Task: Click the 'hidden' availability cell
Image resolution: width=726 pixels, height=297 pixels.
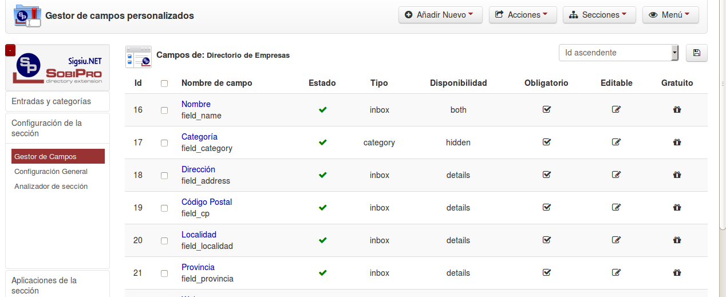Action: pos(458,142)
